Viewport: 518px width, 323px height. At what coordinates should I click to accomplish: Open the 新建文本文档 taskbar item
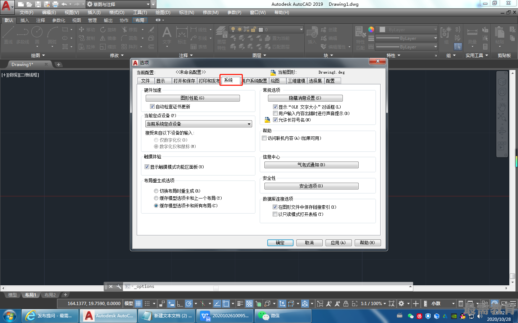click(167, 316)
